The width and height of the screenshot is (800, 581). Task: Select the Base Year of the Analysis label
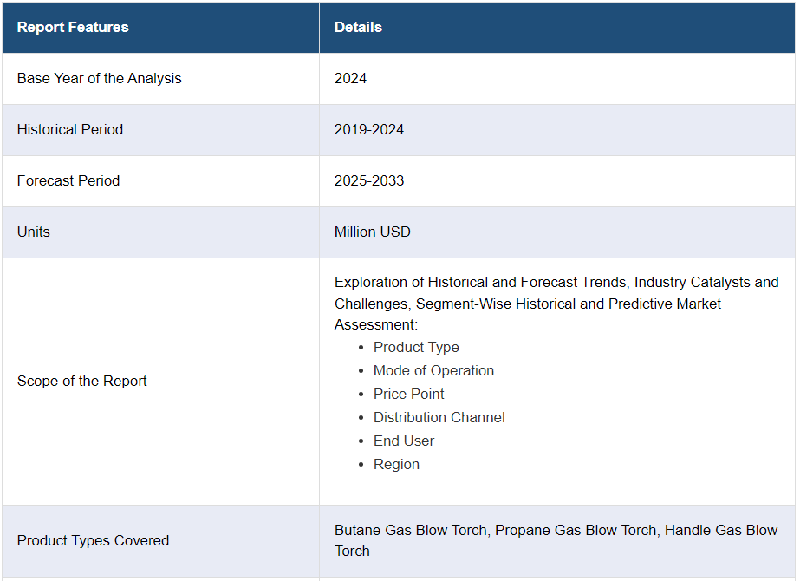click(100, 78)
